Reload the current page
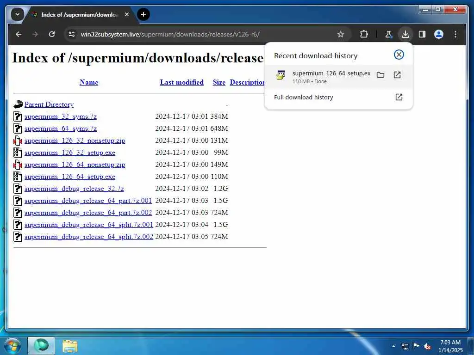474x355 pixels. pos(52,34)
